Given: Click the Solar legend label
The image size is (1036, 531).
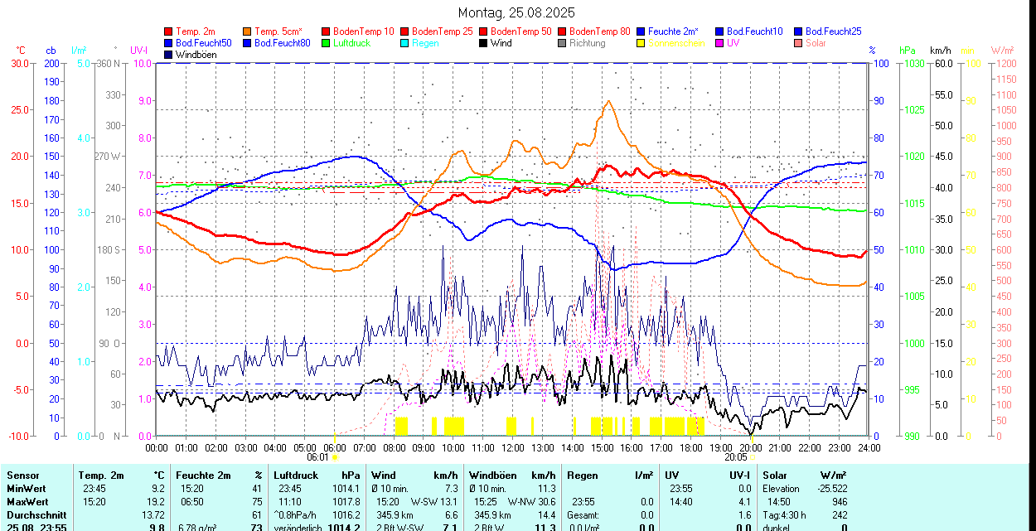Looking at the screenshot, I should click(x=816, y=43).
